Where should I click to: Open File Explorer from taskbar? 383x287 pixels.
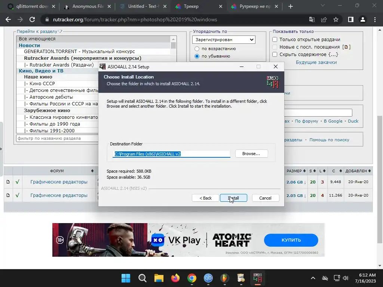159,278
